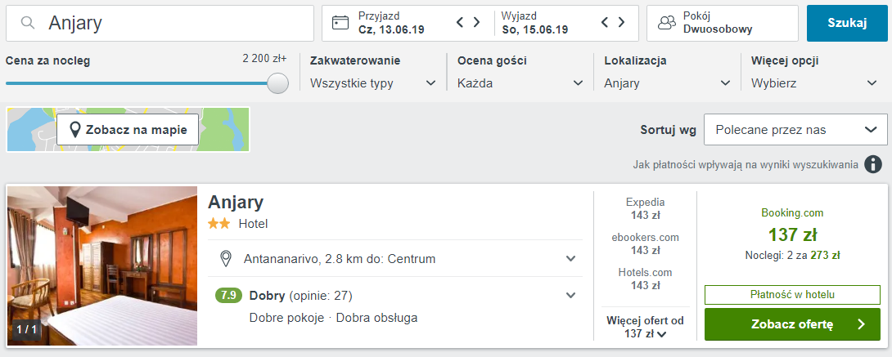This screenshot has width=892, height=357.
Task: Click the search magnifier icon
Action: tap(29, 24)
